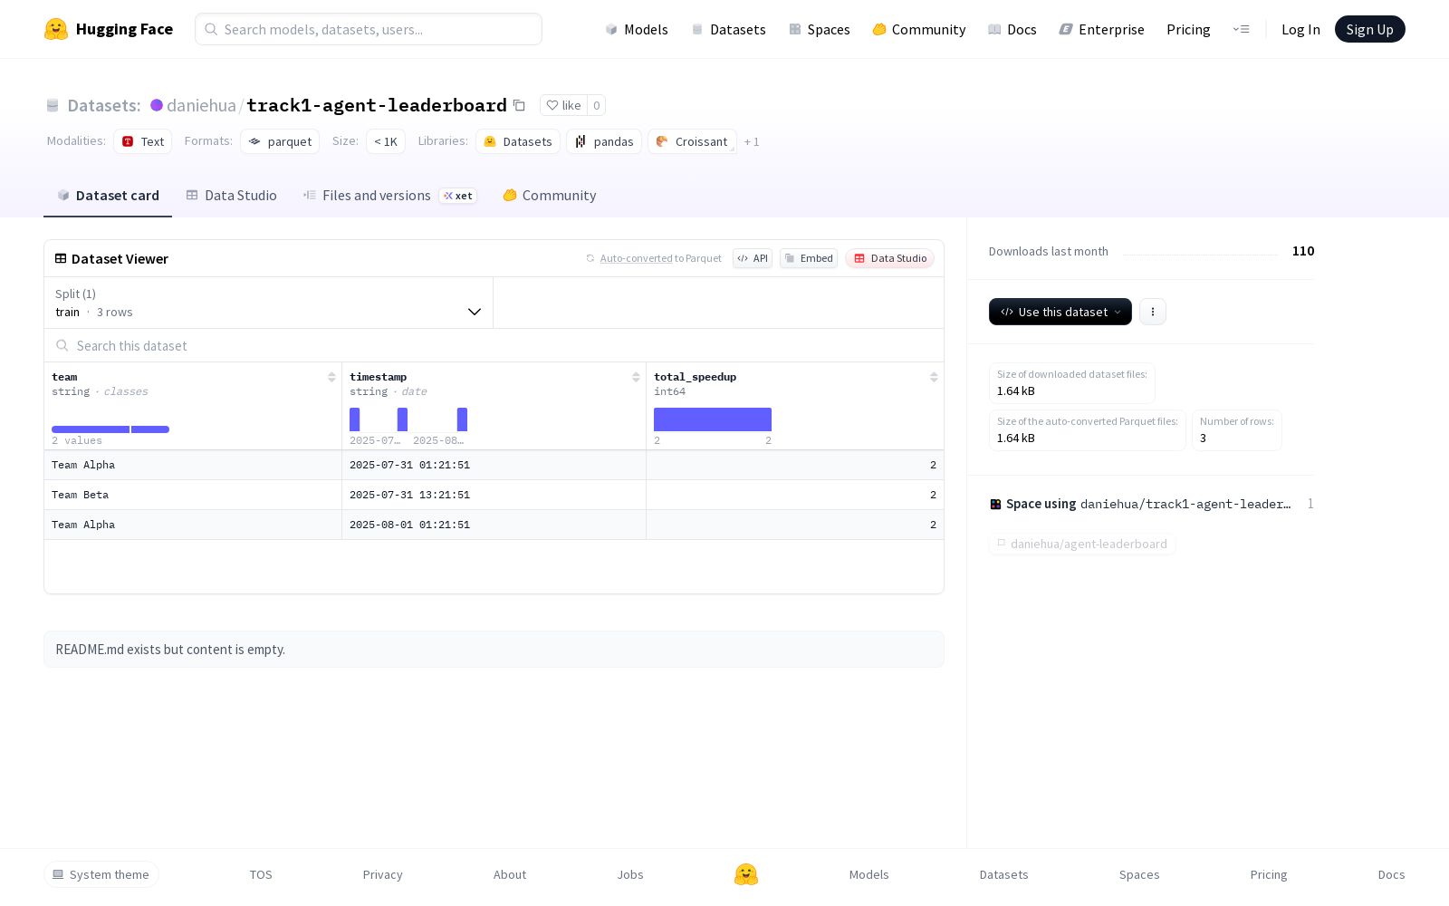The image size is (1449, 906).
Task: Click the team column value distribution bar
Action: (x=110, y=429)
